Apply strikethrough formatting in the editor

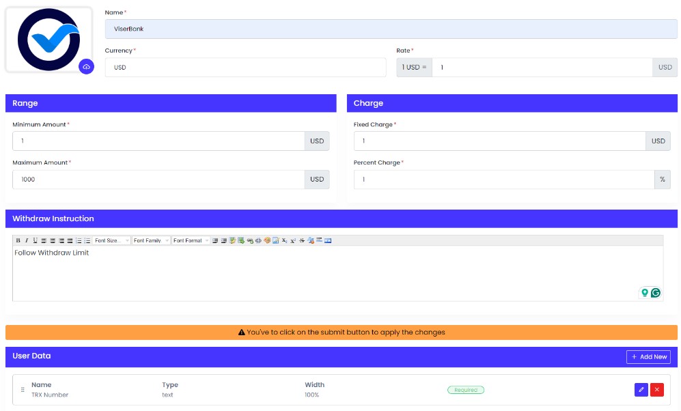(x=302, y=241)
